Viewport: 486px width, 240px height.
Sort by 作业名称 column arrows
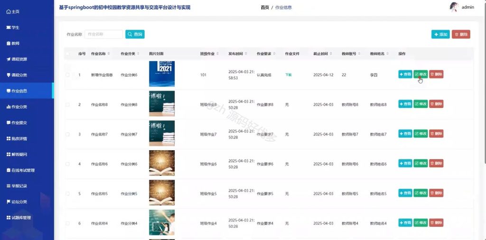point(109,54)
